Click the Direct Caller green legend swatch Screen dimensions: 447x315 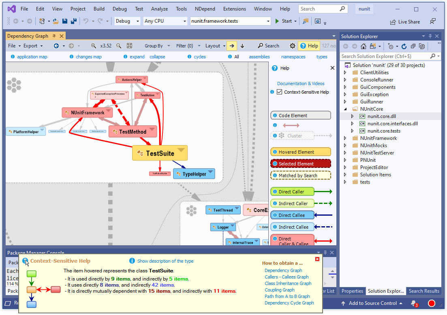tap(292, 192)
